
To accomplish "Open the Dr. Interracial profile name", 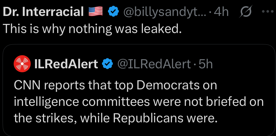I will pyautogui.click(x=43, y=12).
